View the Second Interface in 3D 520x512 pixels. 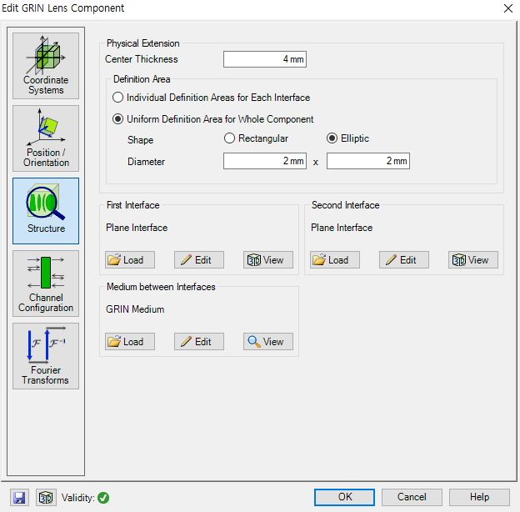click(x=472, y=260)
